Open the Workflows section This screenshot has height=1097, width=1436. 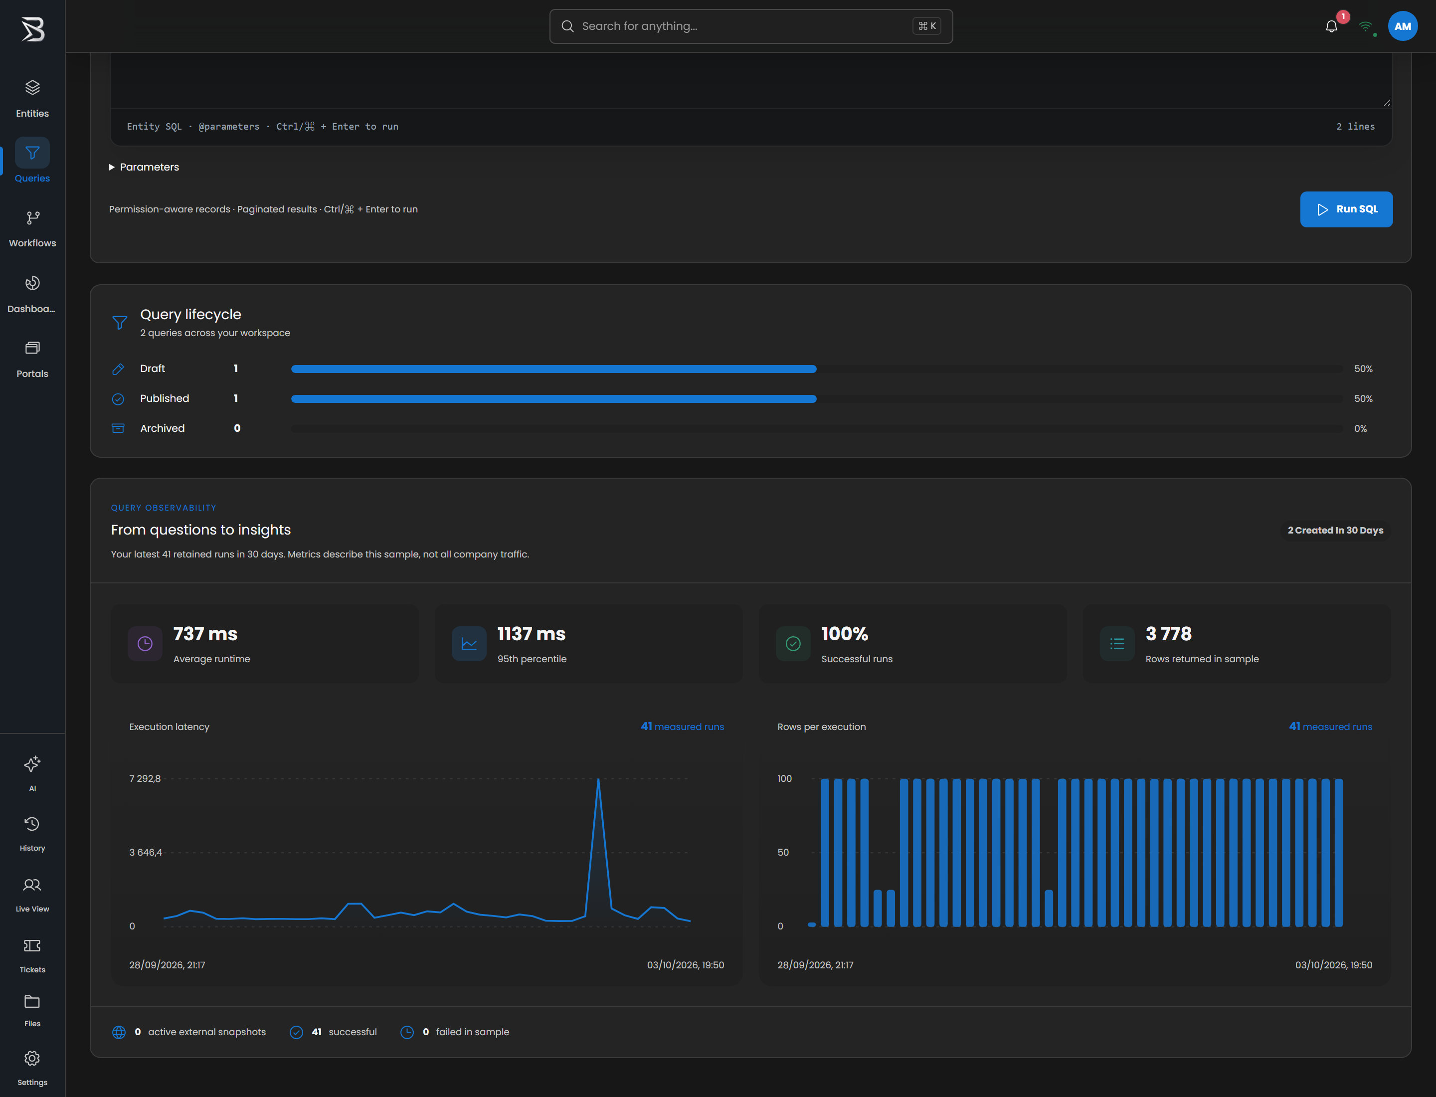tap(32, 228)
